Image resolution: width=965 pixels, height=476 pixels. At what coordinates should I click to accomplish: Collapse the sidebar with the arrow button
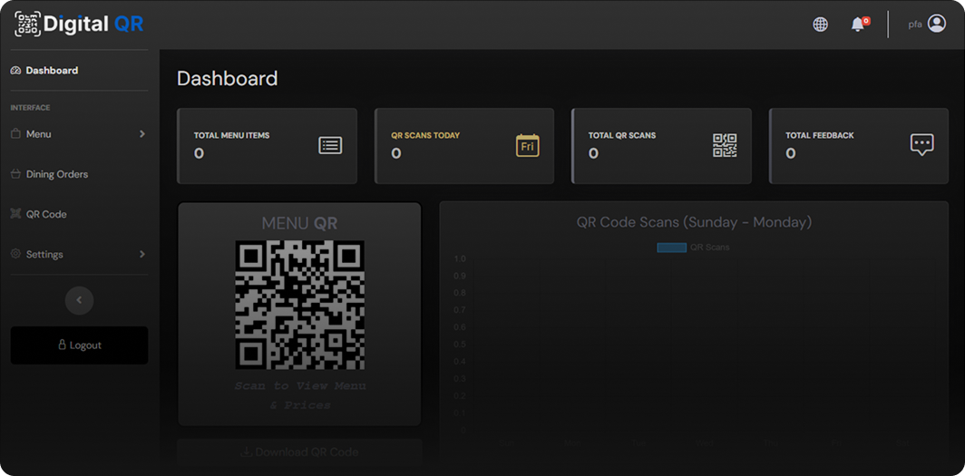click(79, 300)
